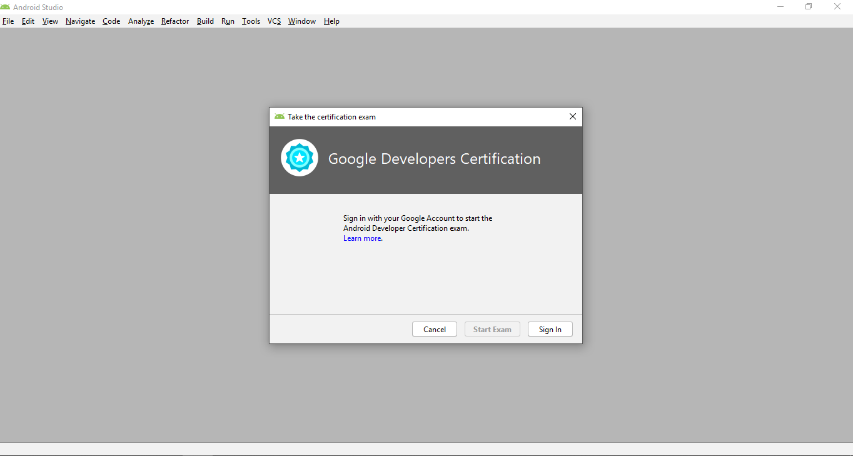Restore down the Android Studio window
Viewport: 853px width, 456px height.
pyautogui.click(x=809, y=7)
